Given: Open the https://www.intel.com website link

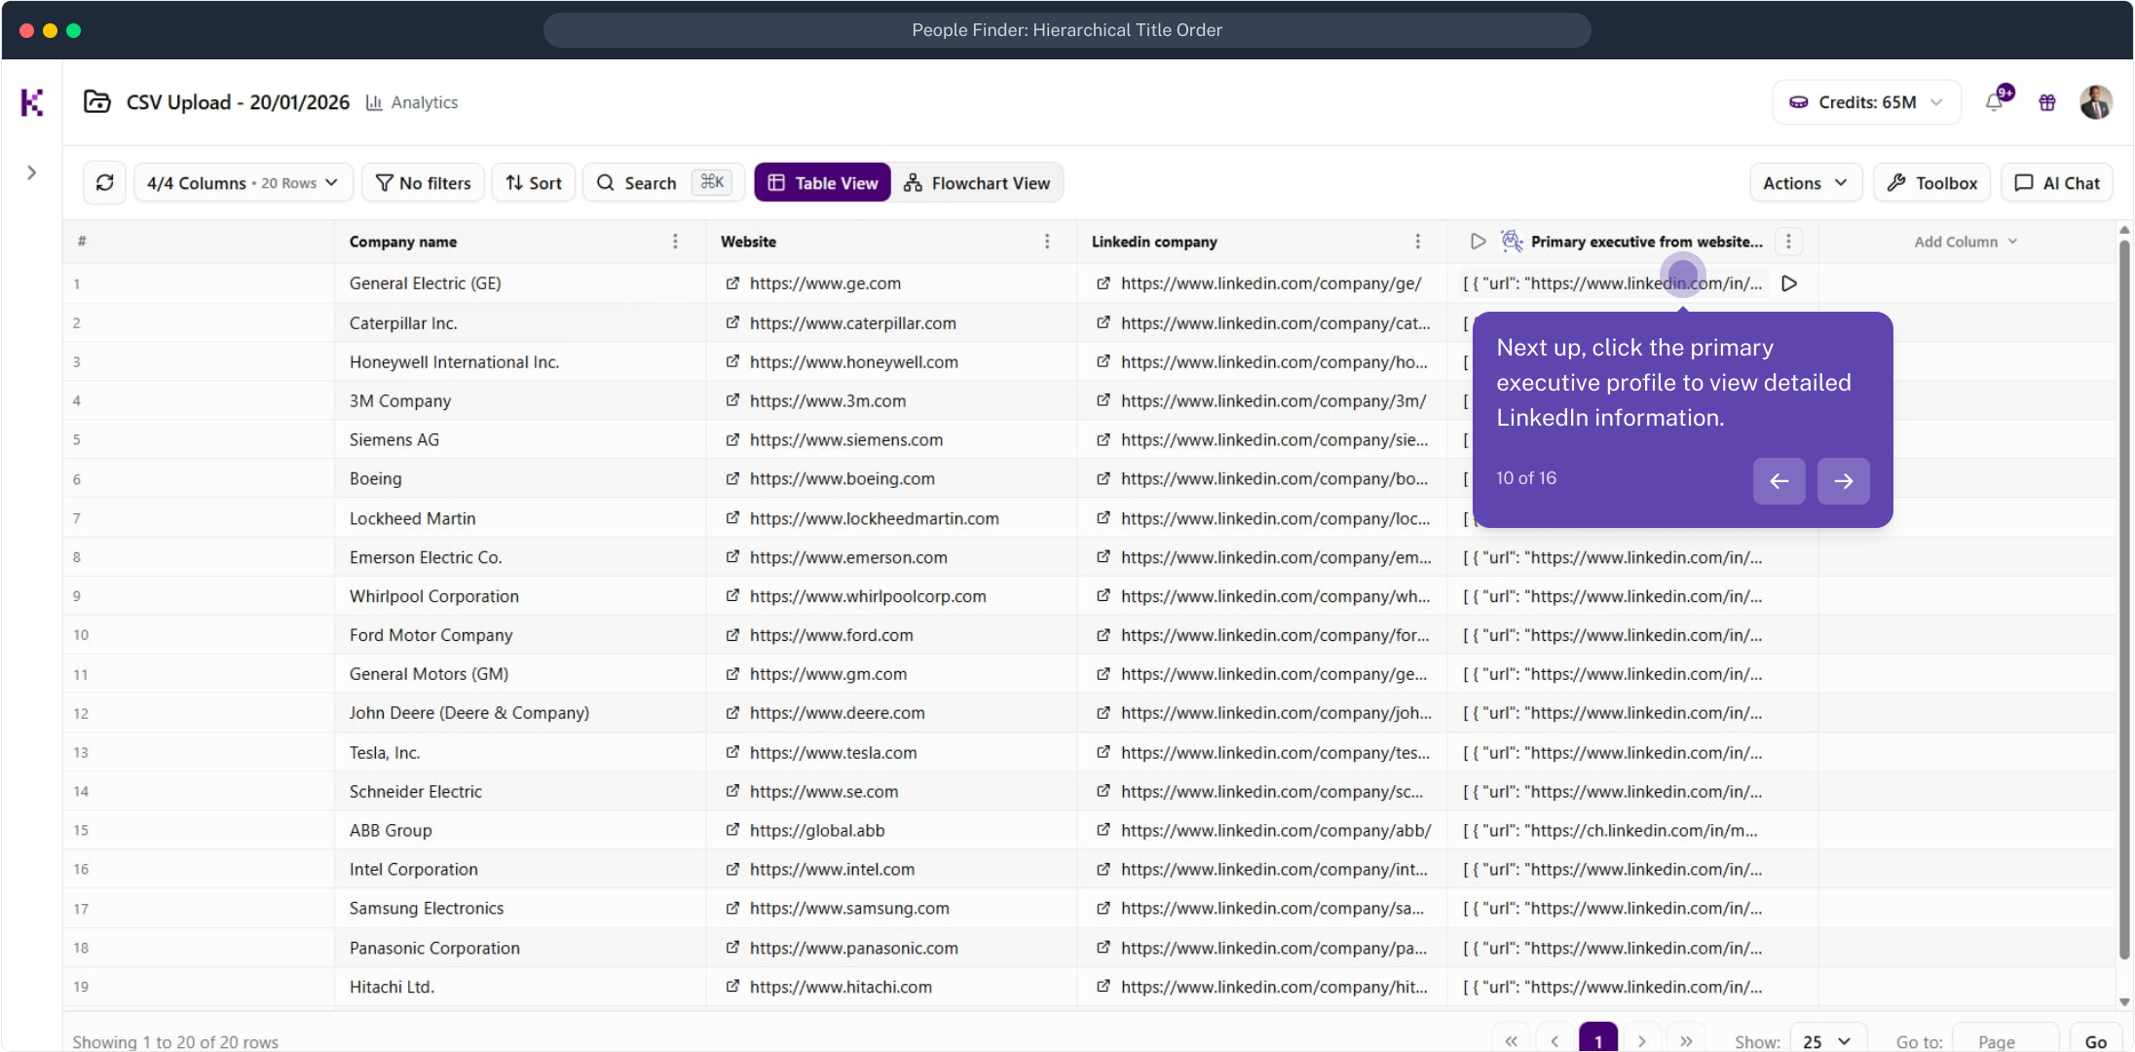Looking at the screenshot, I should (x=833, y=869).
